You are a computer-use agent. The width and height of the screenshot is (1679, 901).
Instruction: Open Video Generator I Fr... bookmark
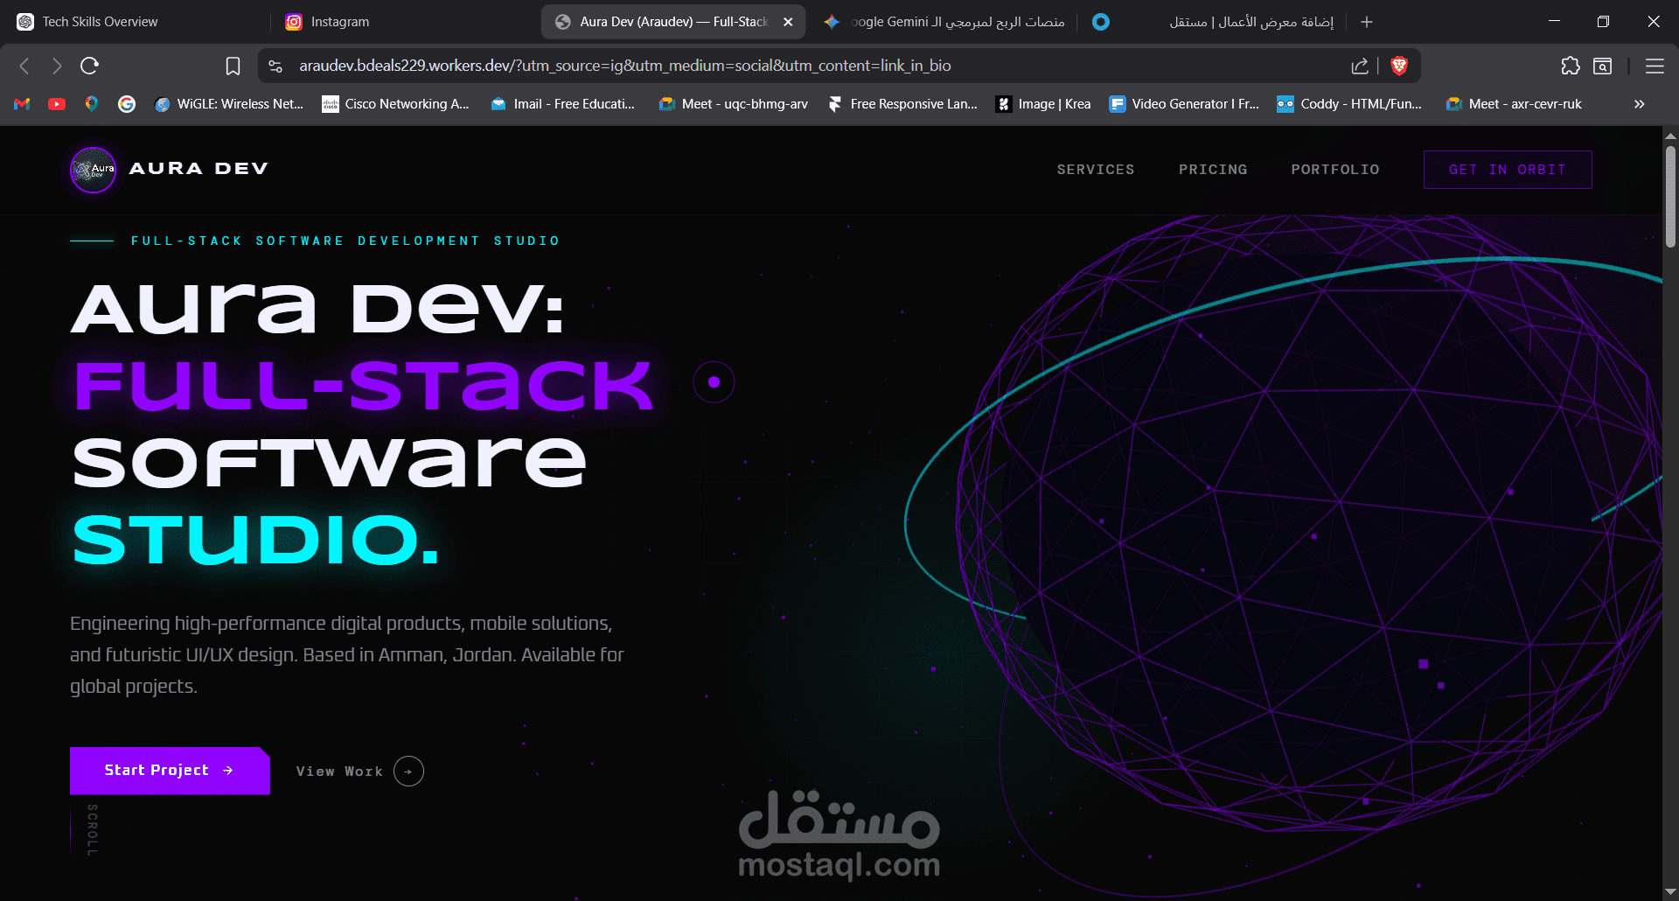tap(1185, 104)
